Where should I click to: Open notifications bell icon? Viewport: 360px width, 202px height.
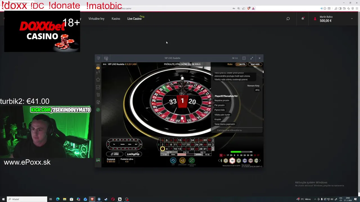(x=303, y=19)
